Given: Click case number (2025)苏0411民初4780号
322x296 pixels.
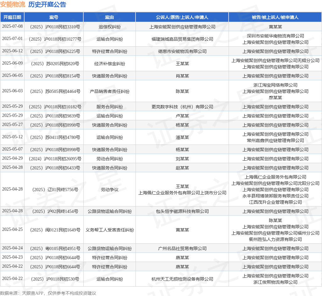Looking at the screenshot, I should (55, 137).
